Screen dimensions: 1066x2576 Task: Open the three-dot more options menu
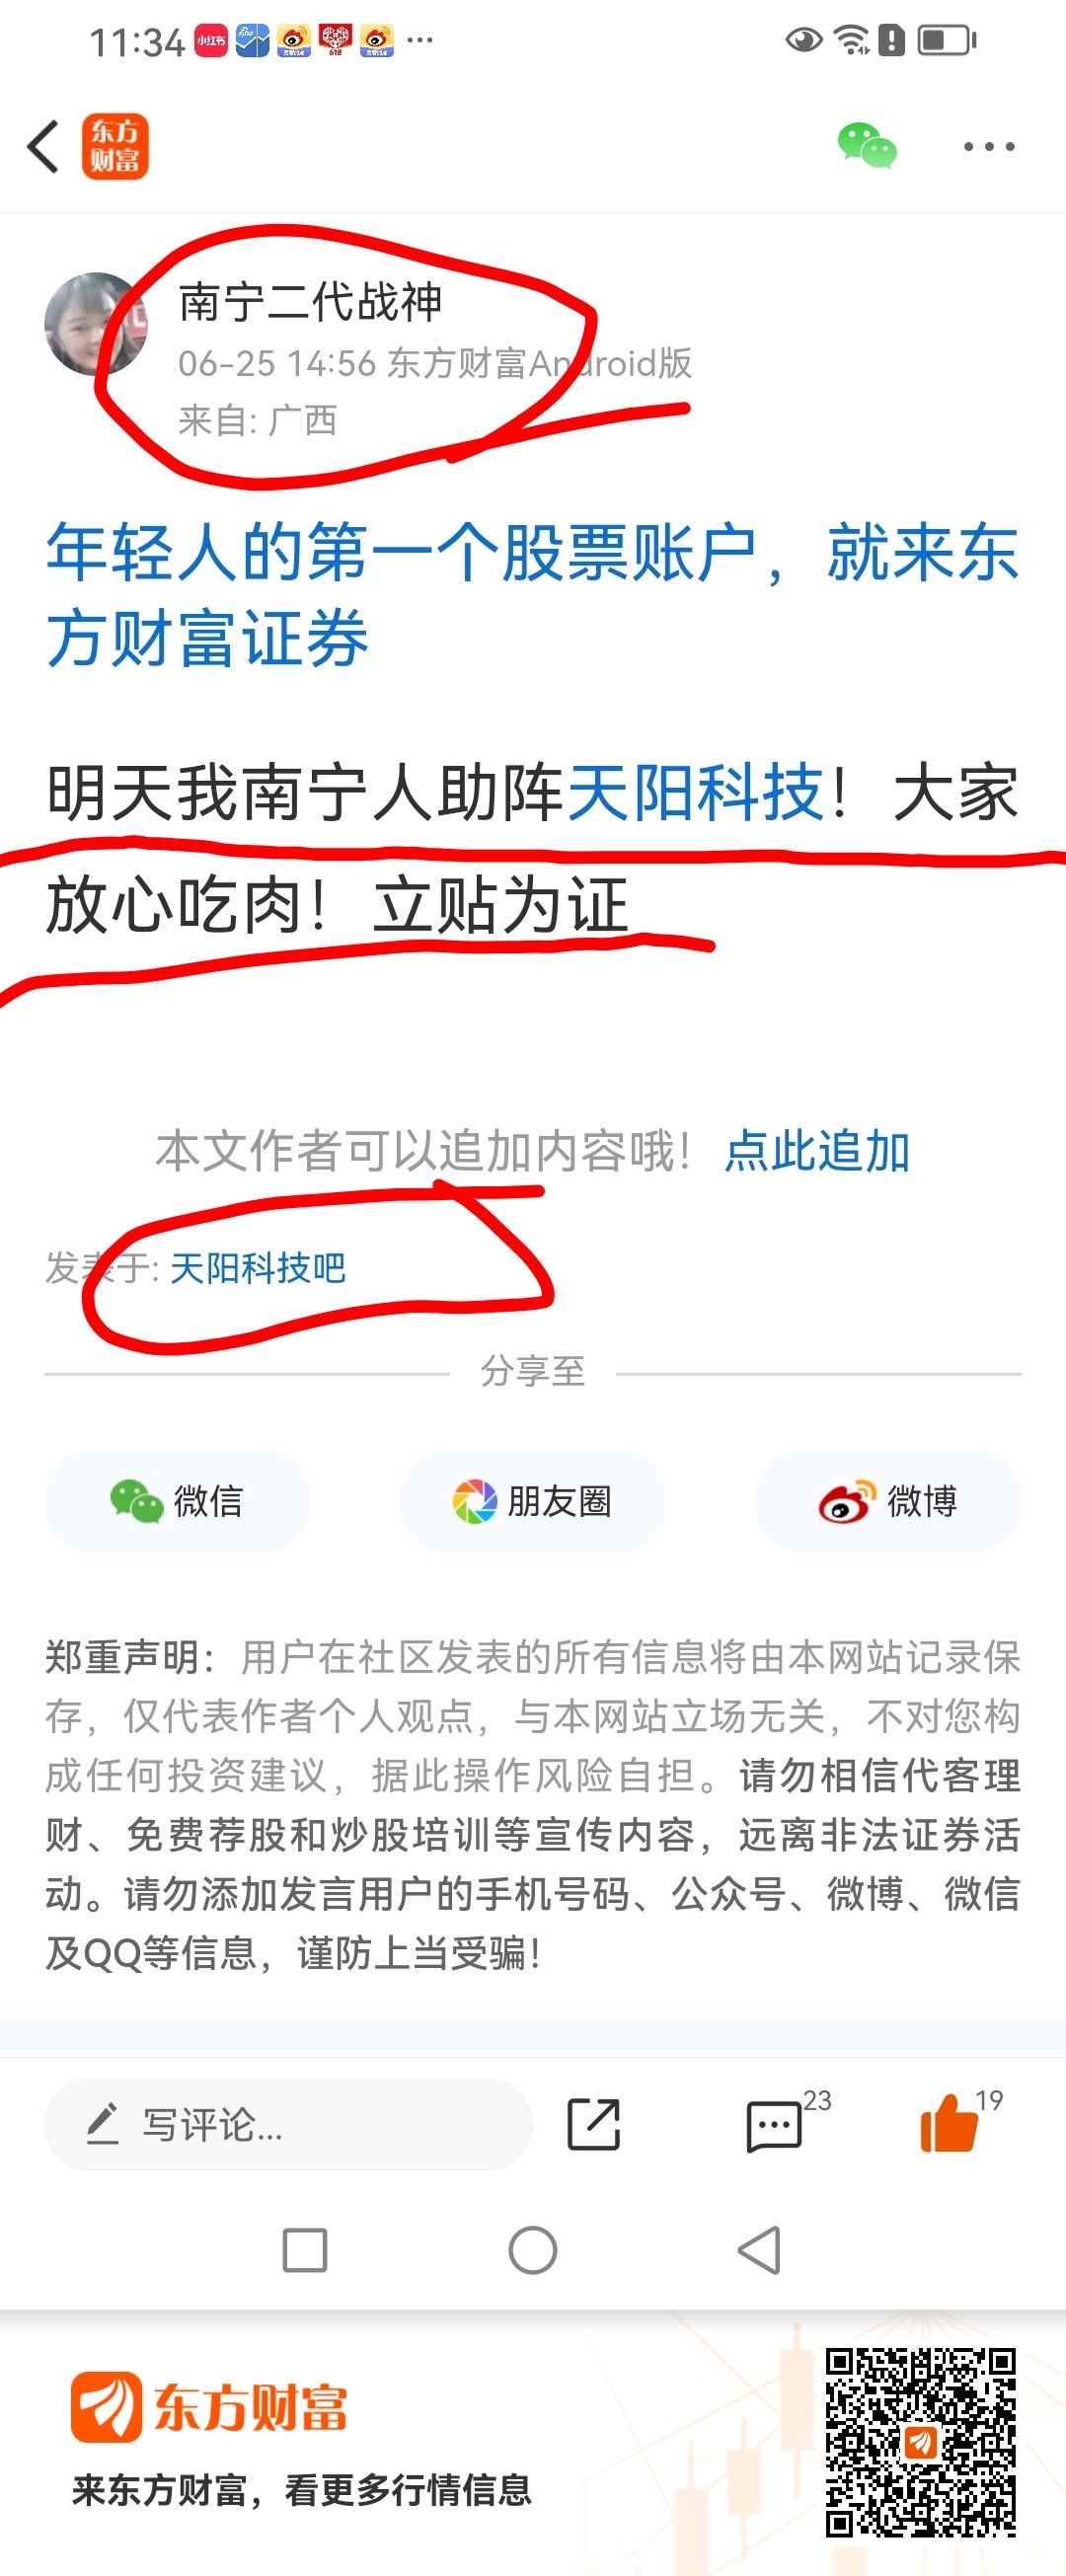(989, 147)
